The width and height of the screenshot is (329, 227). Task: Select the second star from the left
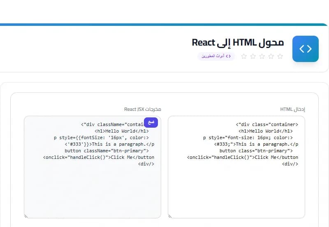[253, 56]
